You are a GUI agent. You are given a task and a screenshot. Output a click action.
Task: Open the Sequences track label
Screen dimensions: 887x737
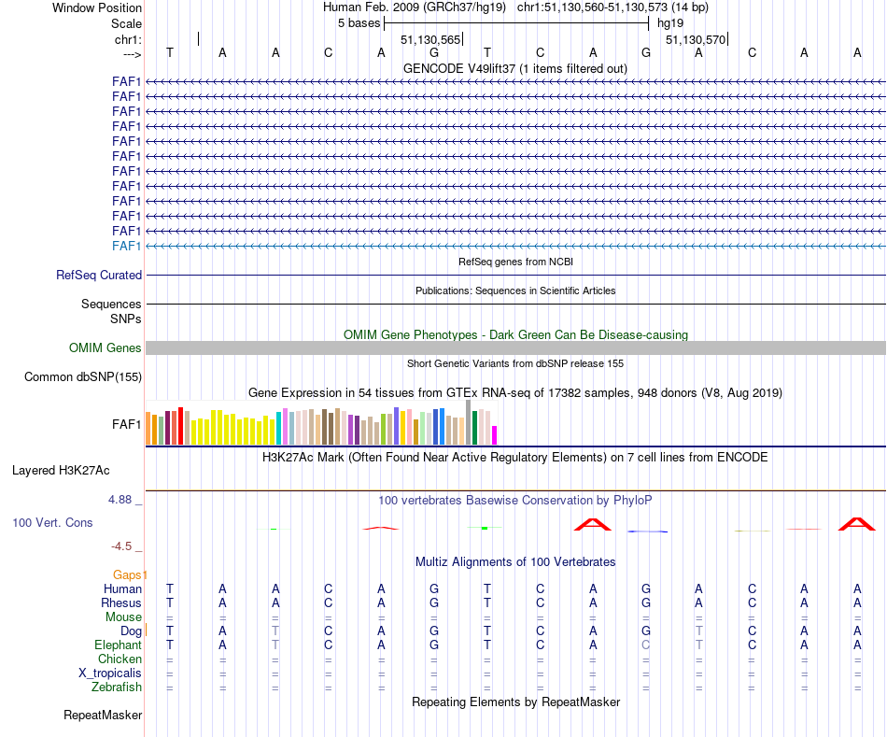click(x=111, y=304)
